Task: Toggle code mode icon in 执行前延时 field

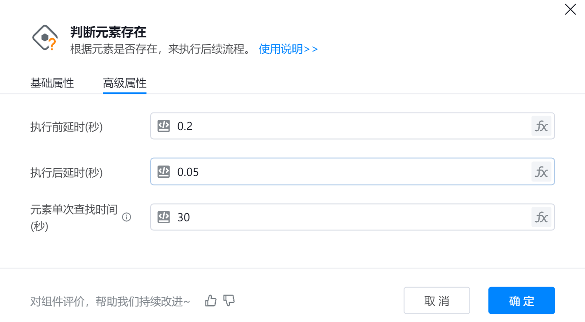Action: pyautogui.click(x=164, y=126)
